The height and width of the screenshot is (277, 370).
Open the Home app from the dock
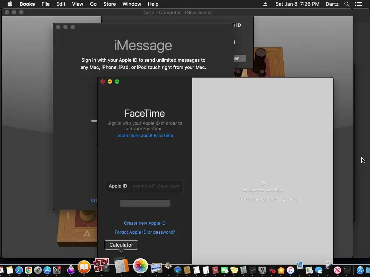(281, 270)
